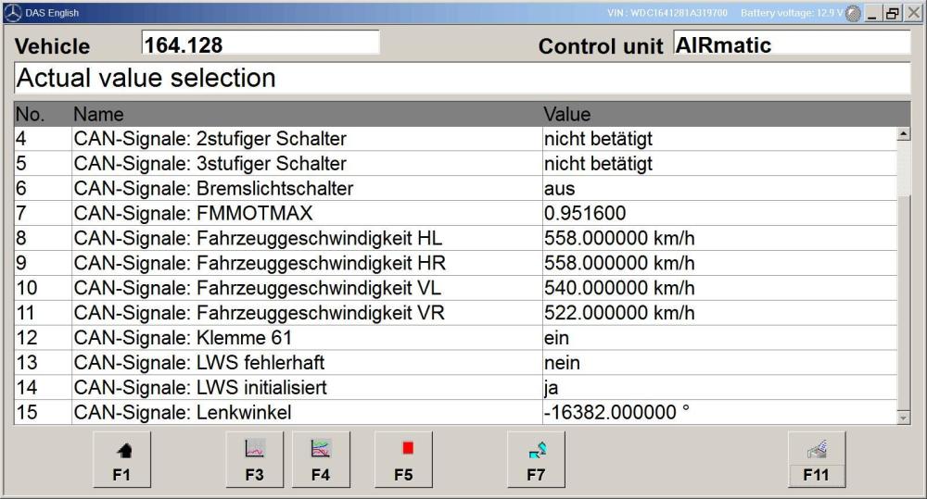Click the F5 red stop icon

pos(404,459)
